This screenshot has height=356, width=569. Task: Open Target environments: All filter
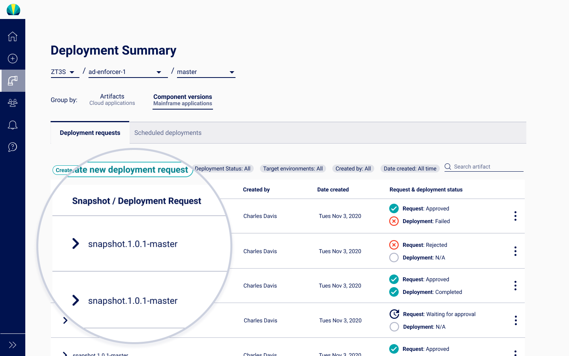click(293, 169)
